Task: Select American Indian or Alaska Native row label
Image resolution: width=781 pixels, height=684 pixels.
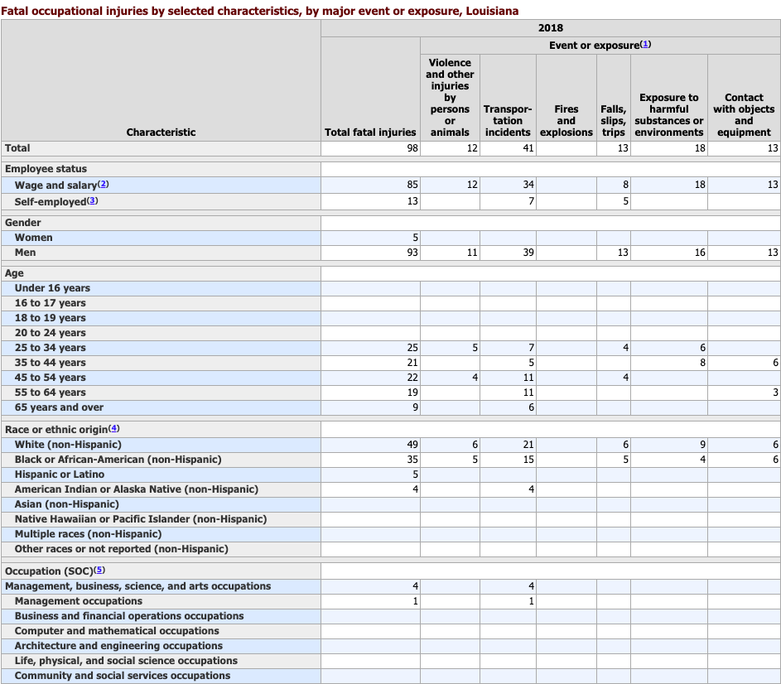Action: 137,489
